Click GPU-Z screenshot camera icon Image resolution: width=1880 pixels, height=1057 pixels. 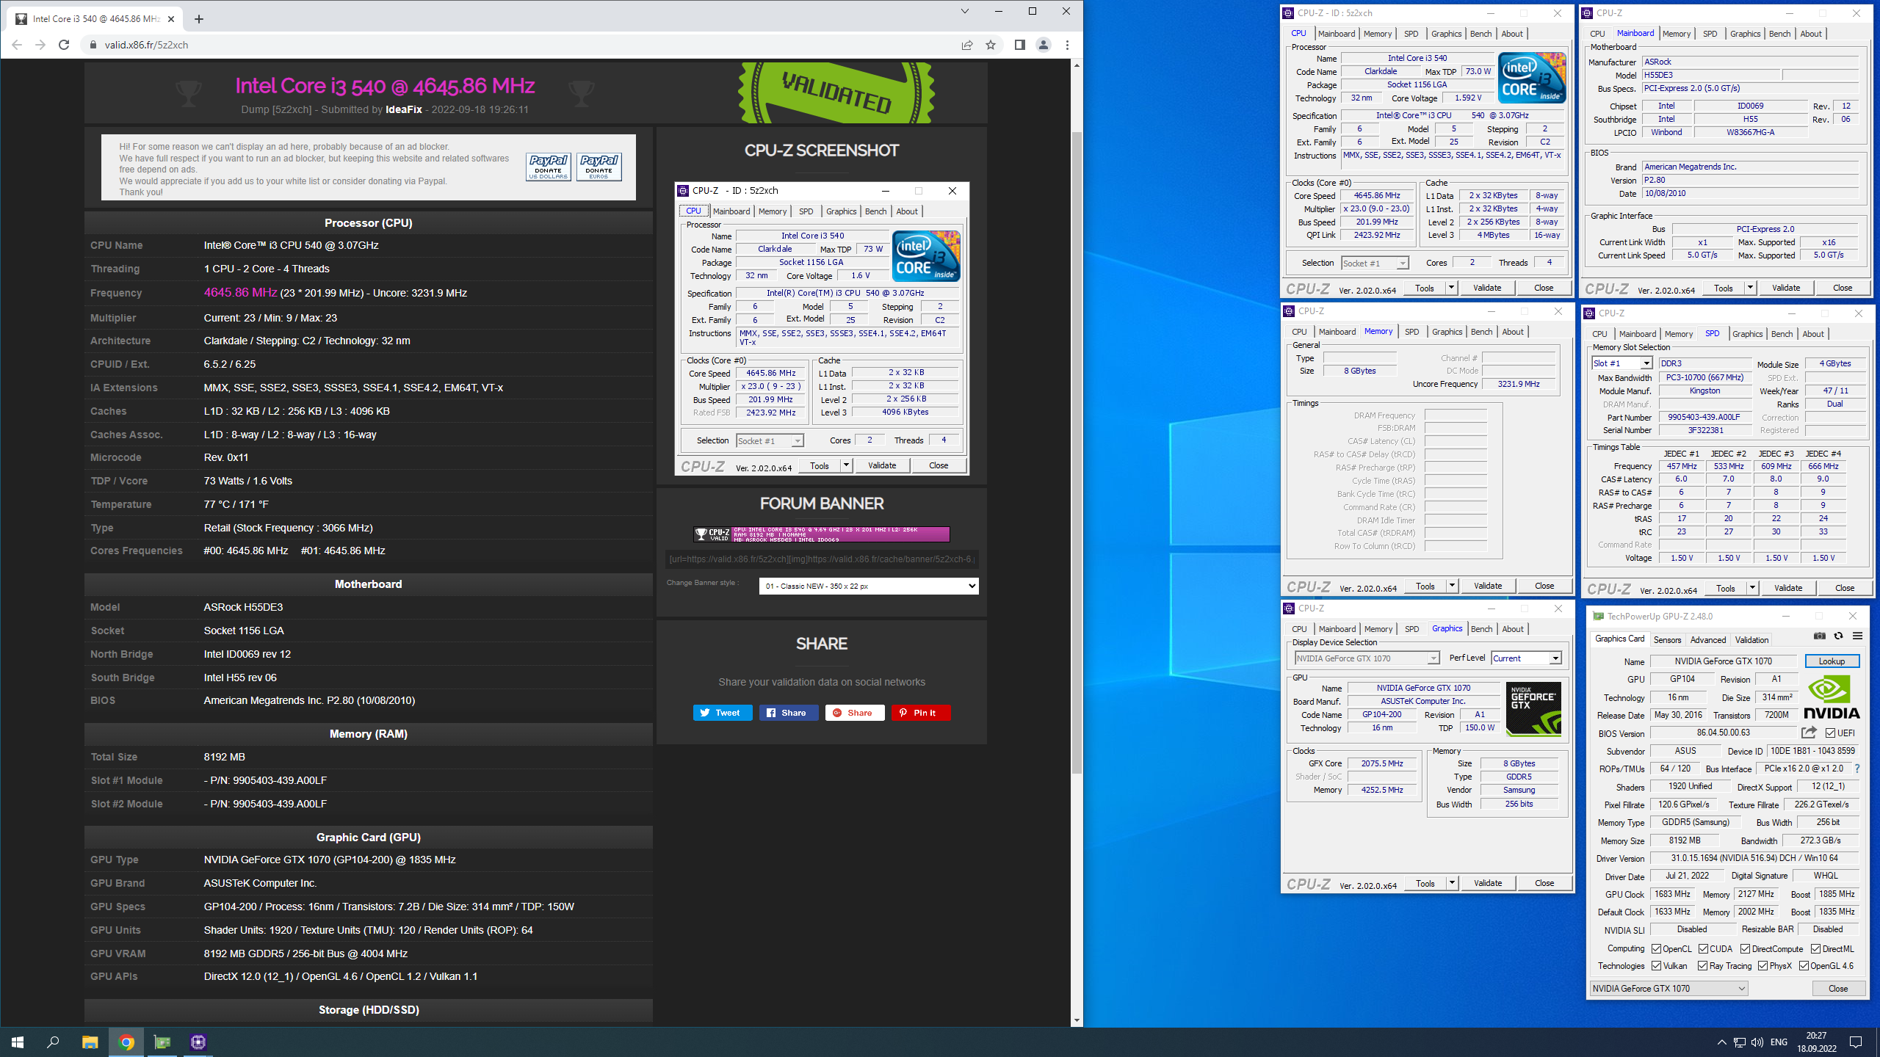pyautogui.click(x=1819, y=636)
